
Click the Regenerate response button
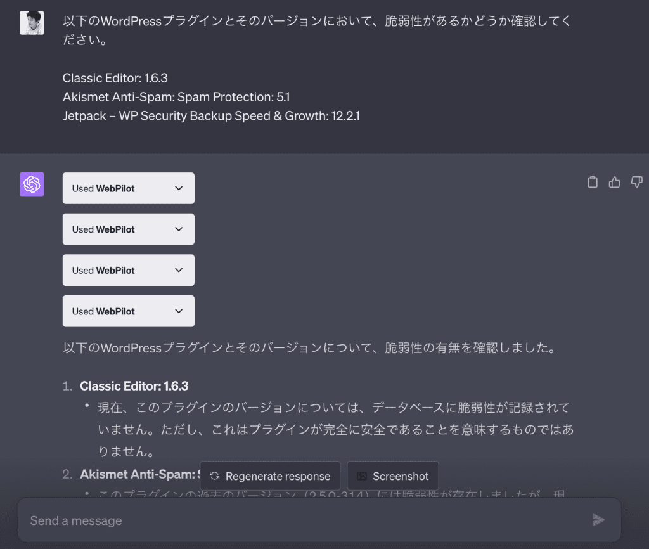270,476
